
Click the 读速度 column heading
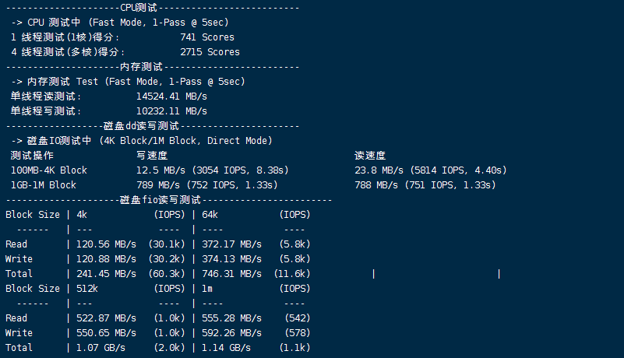click(370, 156)
